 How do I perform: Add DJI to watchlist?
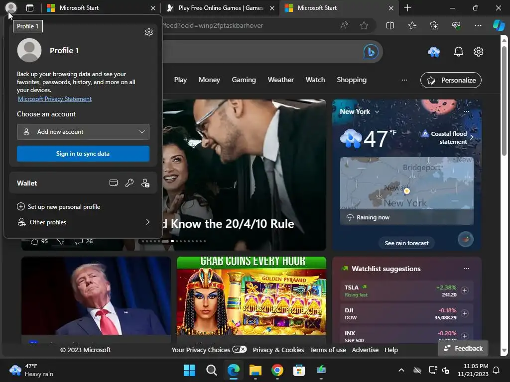click(x=465, y=313)
